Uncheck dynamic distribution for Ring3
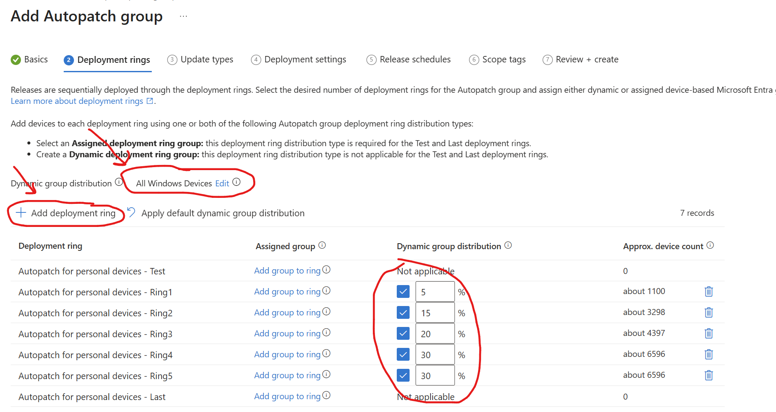The image size is (776, 412). (x=403, y=333)
